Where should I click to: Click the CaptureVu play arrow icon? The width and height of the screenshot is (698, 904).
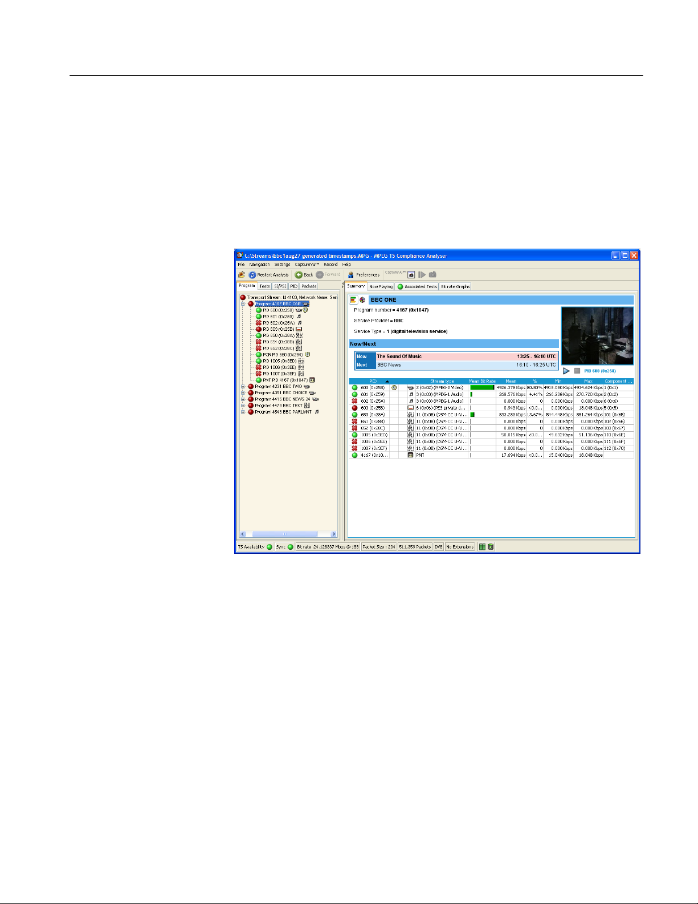[422, 274]
